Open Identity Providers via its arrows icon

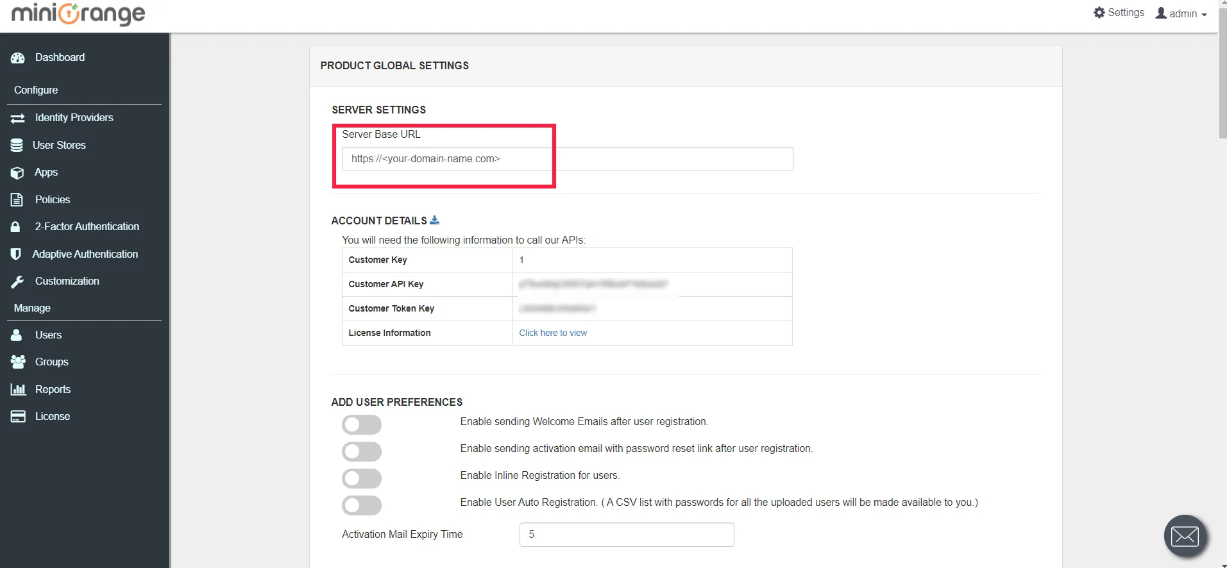pos(17,118)
